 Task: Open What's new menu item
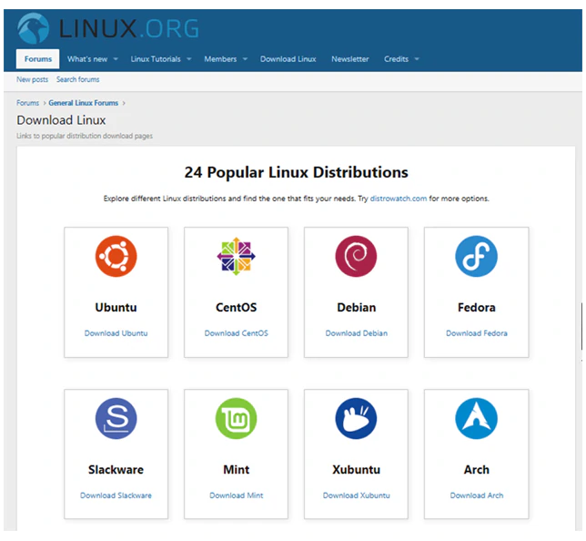pyautogui.click(x=87, y=59)
